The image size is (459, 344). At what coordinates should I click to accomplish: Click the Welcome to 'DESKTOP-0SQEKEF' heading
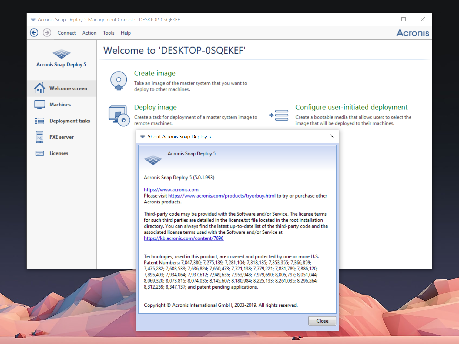(175, 51)
